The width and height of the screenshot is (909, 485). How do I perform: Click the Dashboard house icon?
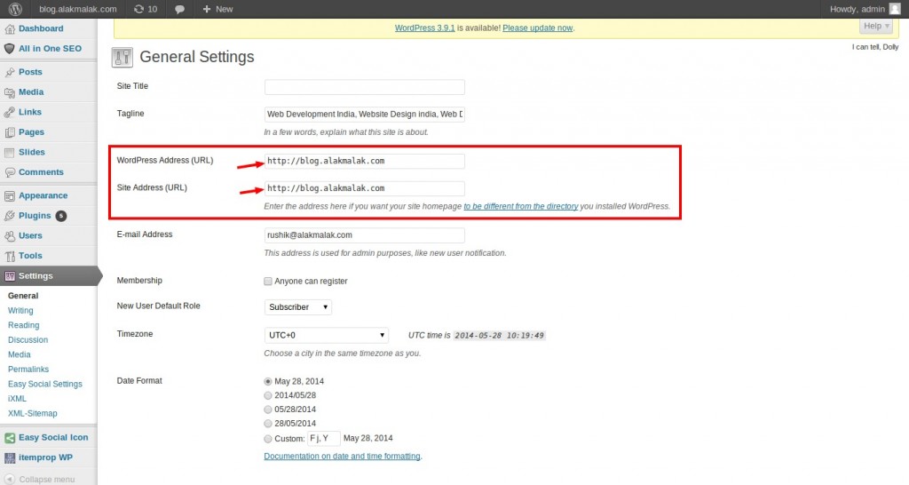10,28
